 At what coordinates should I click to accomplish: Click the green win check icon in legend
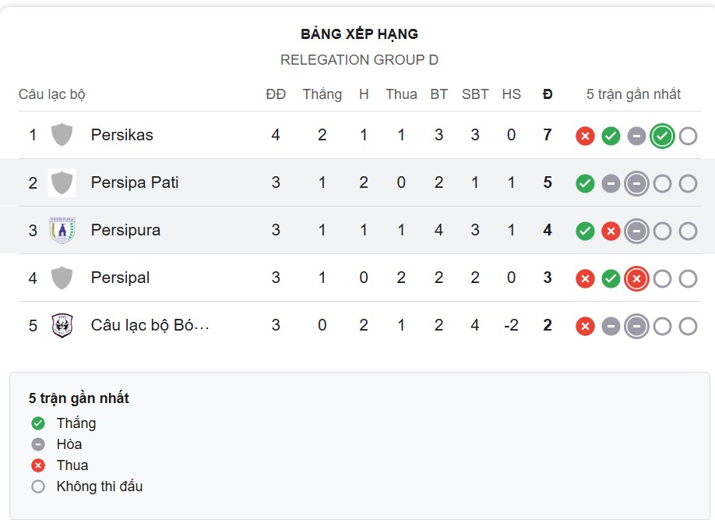[x=37, y=423]
